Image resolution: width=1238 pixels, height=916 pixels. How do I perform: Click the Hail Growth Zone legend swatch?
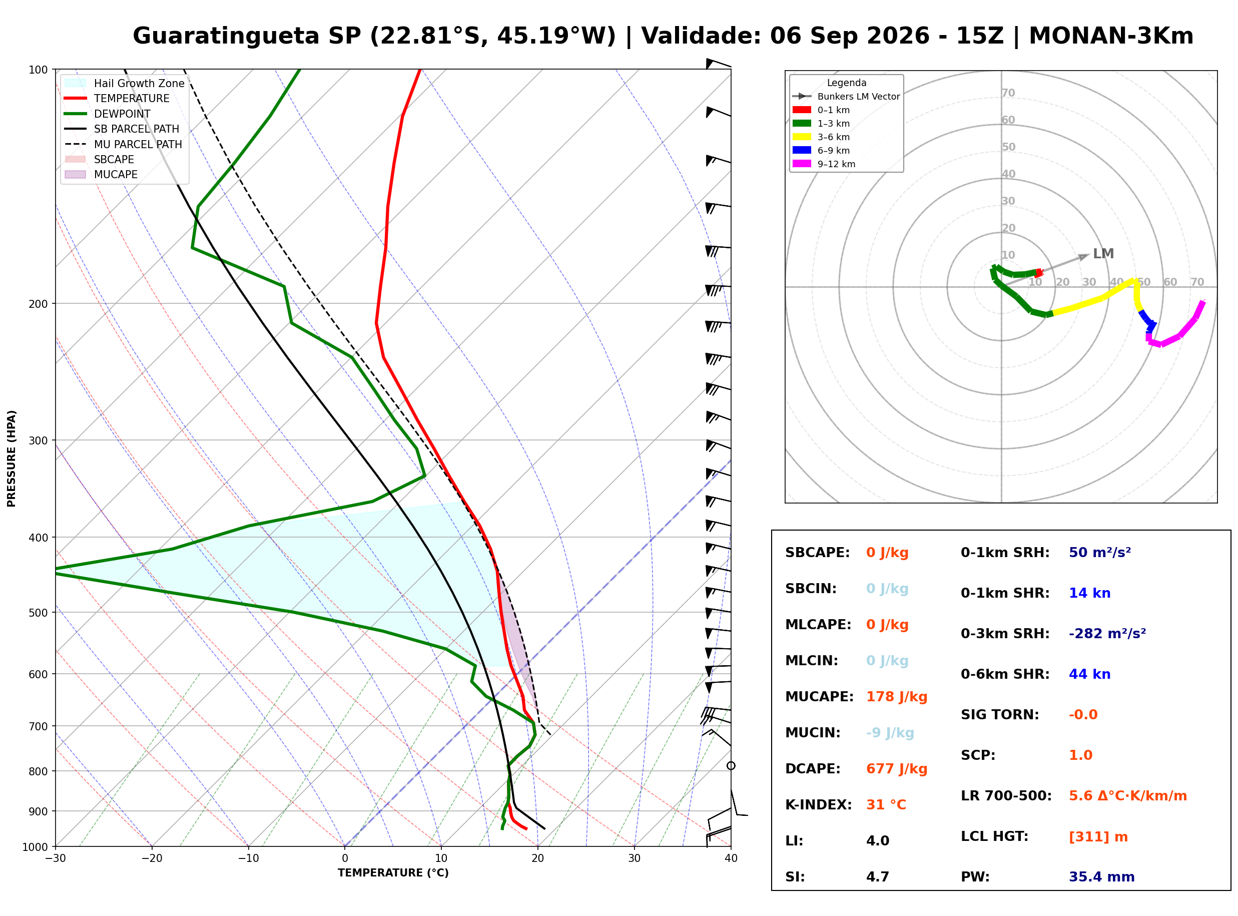click(x=76, y=83)
